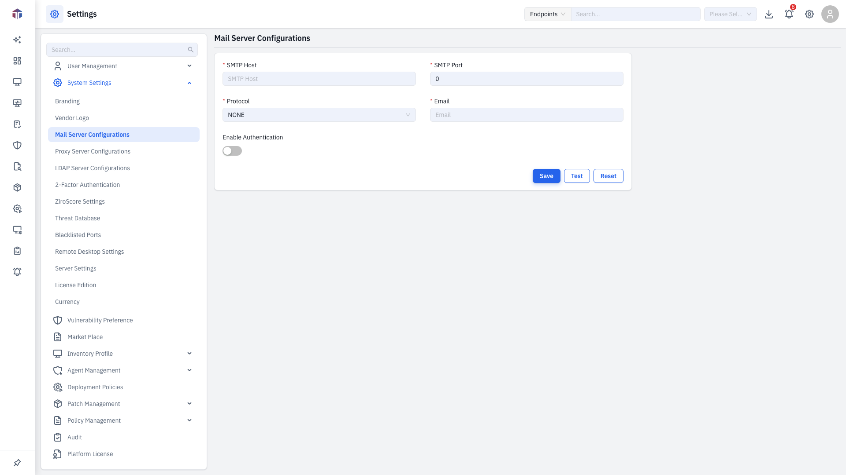Viewport: 846px width, 475px height.
Task: Toggle the Enable Authentication switch
Action: (x=232, y=151)
